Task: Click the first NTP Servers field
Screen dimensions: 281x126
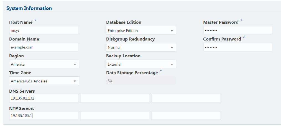Action: click(x=44, y=116)
